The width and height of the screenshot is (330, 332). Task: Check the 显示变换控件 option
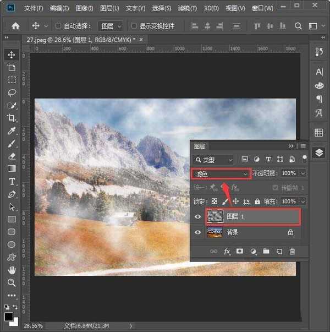click(134, 26)
